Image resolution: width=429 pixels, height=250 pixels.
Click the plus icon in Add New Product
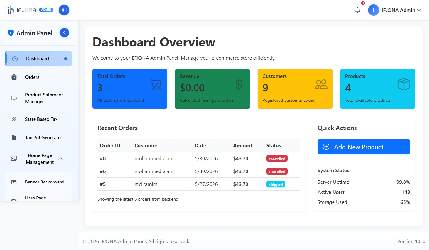click(x=326, y=147)
